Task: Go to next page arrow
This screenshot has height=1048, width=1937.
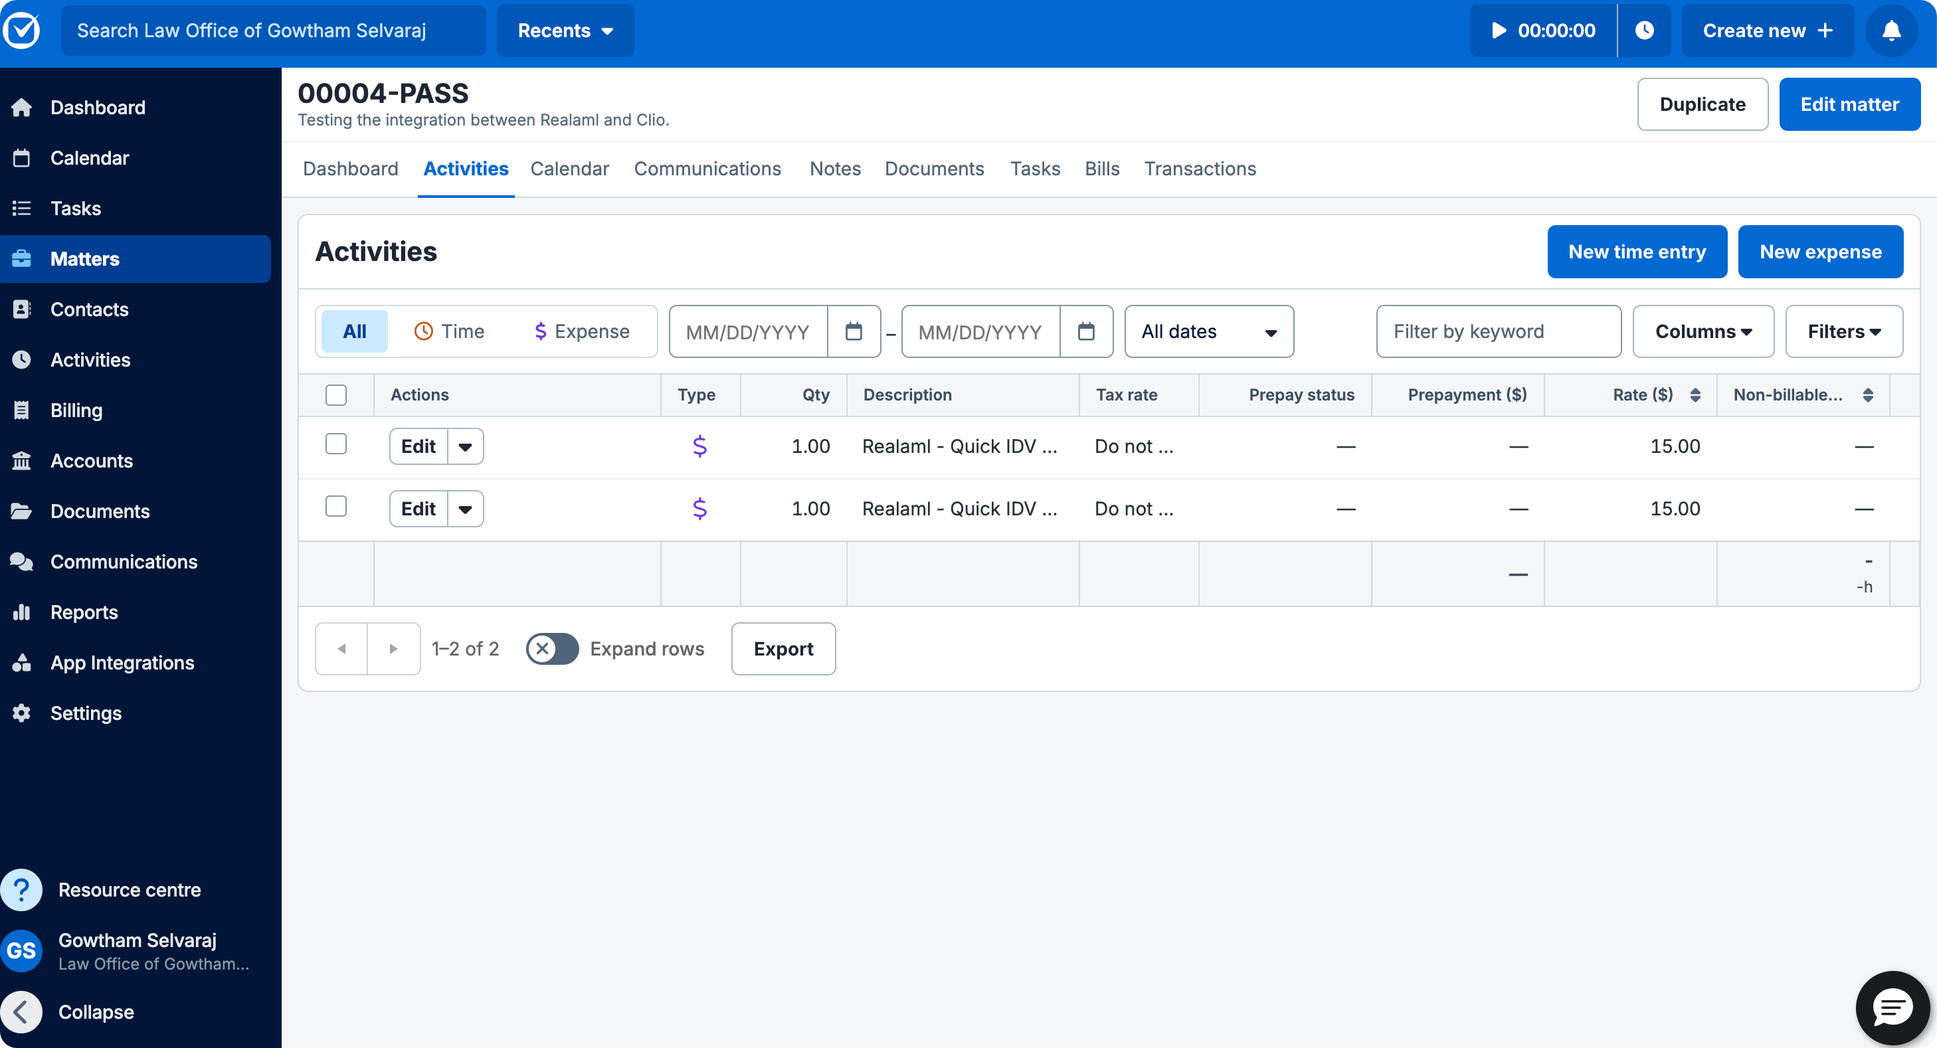Action: pos(393,649)
